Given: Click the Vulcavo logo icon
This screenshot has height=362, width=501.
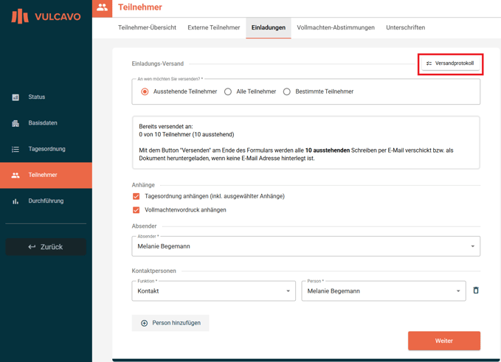Looking at the screenshot, I should click(x=20, y=15).
